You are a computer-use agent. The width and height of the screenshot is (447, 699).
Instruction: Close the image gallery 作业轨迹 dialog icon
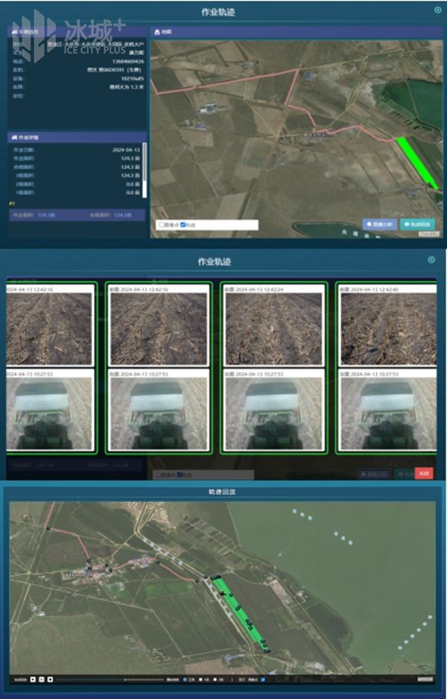tap(431, 259)
